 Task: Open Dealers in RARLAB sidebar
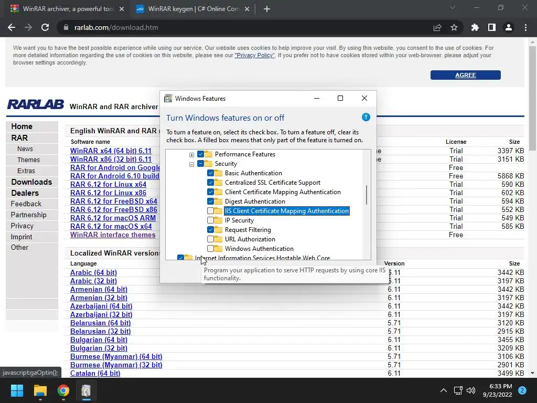pos(25,193)
